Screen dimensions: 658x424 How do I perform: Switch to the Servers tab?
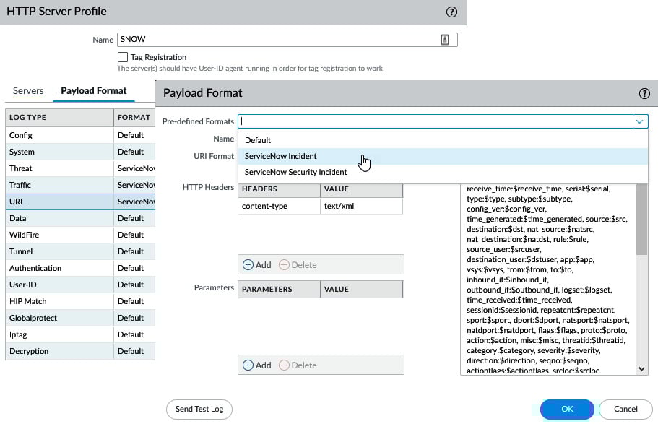(x=28, y=91)
